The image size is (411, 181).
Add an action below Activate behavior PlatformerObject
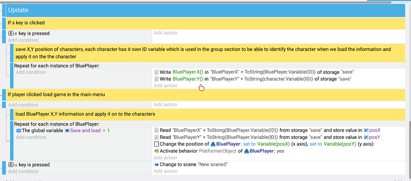(x=165, y=158)
